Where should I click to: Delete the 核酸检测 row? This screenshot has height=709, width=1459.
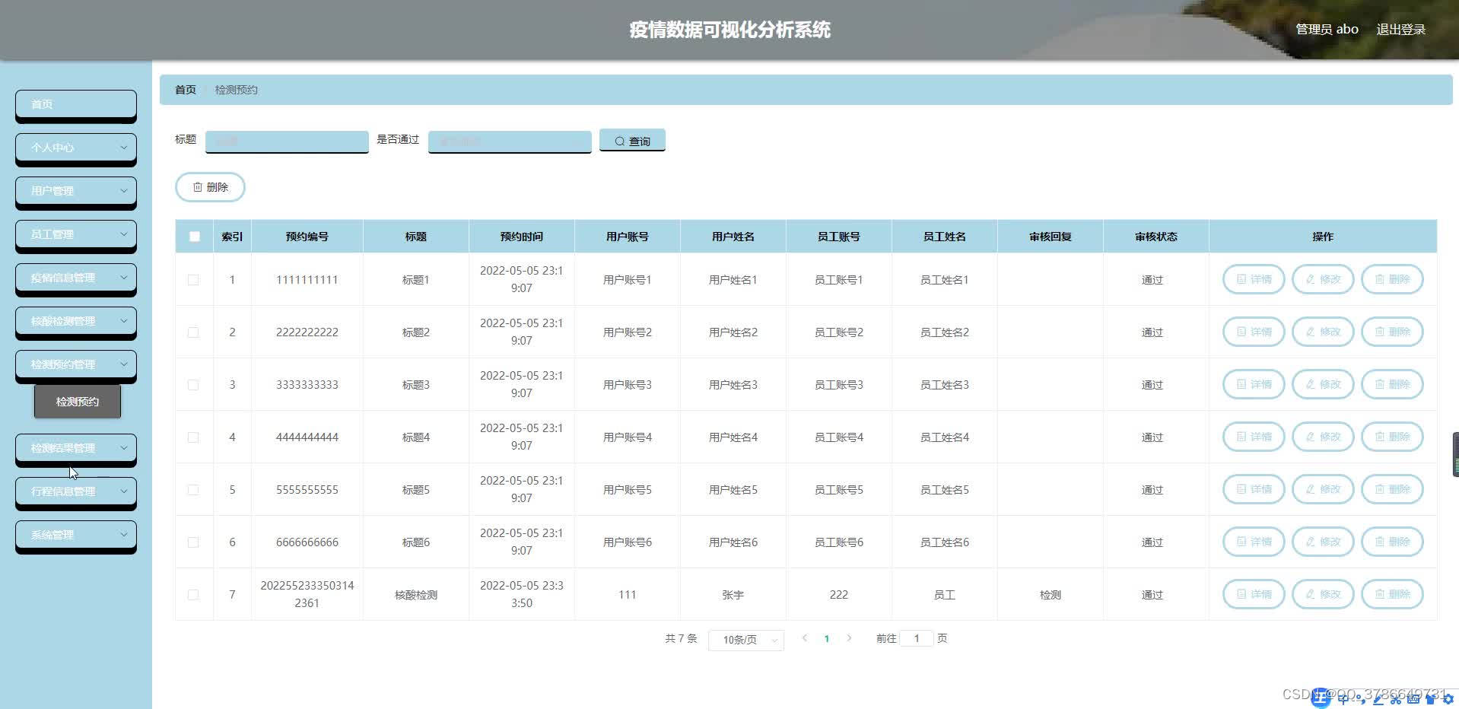[1392, 594]
